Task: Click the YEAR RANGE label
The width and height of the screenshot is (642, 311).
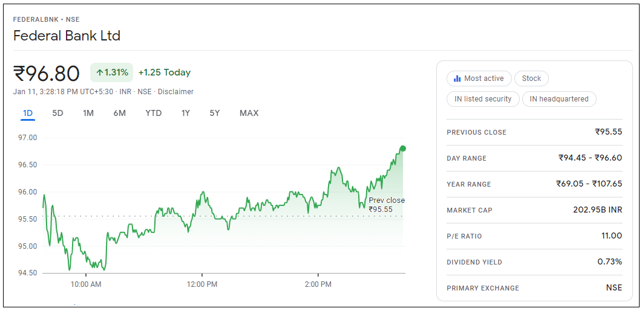Action: click(x=469, y=184)
